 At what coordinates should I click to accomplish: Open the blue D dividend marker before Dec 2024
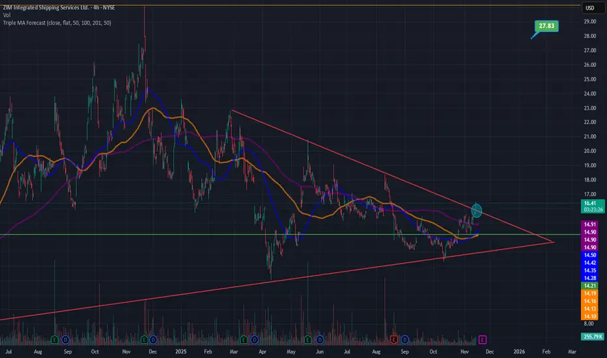coord(153,340)
